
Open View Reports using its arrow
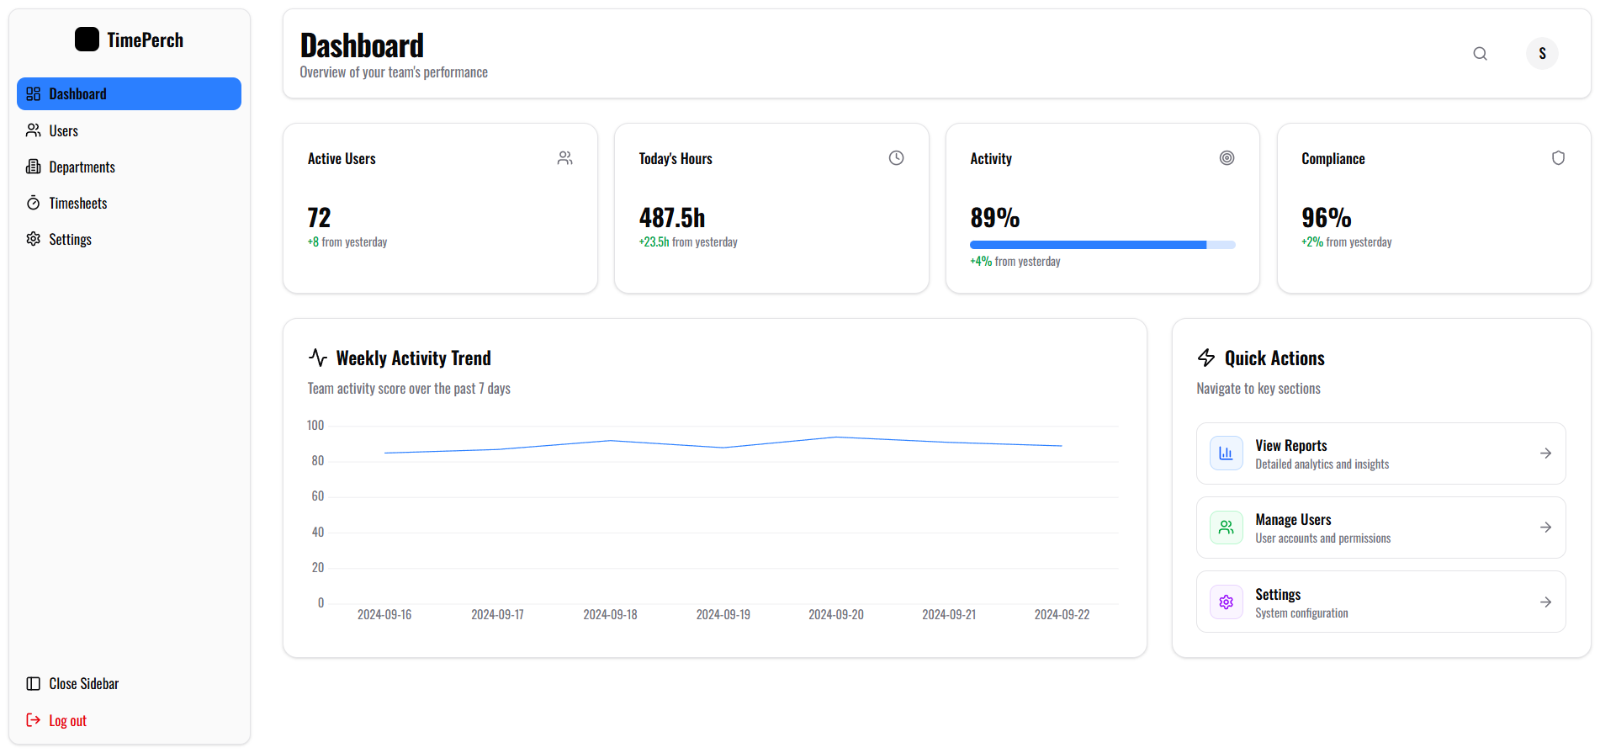point(1545,453)
